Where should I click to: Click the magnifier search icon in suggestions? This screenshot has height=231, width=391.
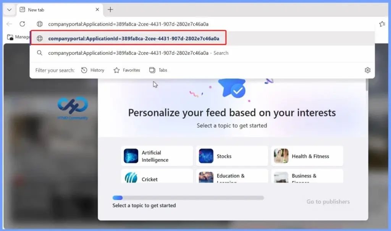39,53
